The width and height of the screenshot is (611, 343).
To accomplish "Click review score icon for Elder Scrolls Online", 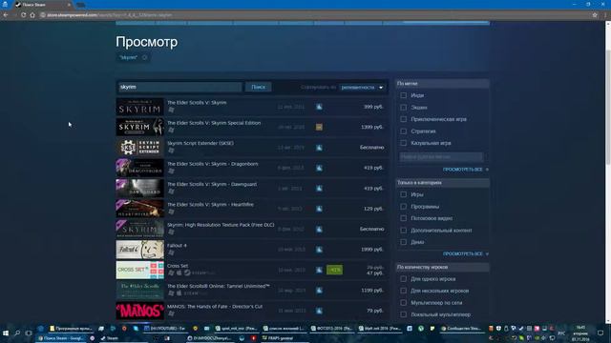I will click(319, 290).
